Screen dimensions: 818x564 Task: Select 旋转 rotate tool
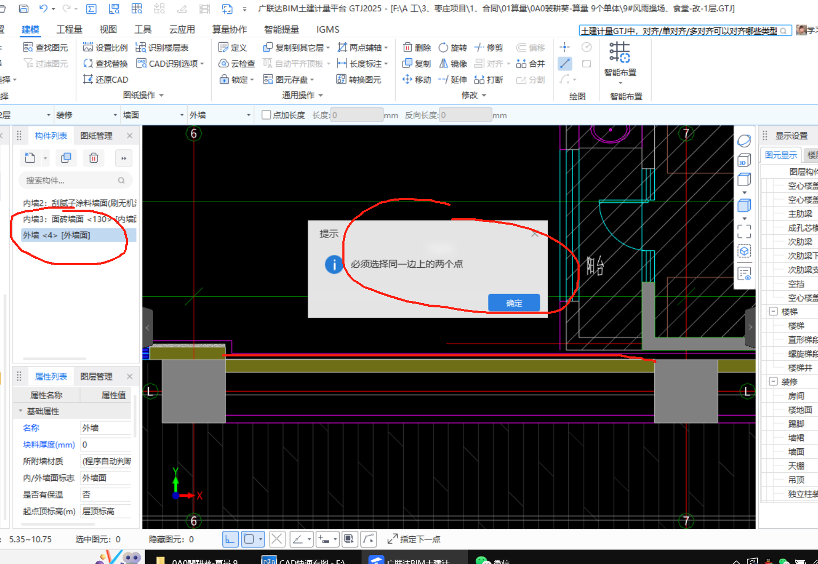pos(453,47)
